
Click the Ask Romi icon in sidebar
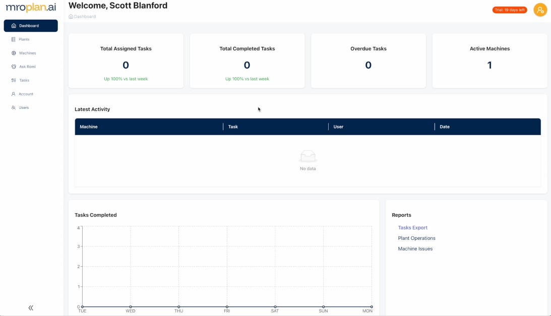pyautogui.click(x=14, y=67)
